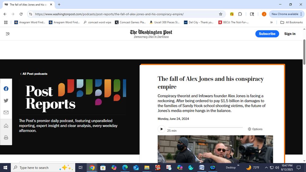
Task: Click the home icon in share sidebar
Action: tap(6, 125)
